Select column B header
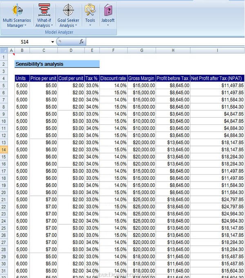The image size is (245, 278). tap(22, 51)
